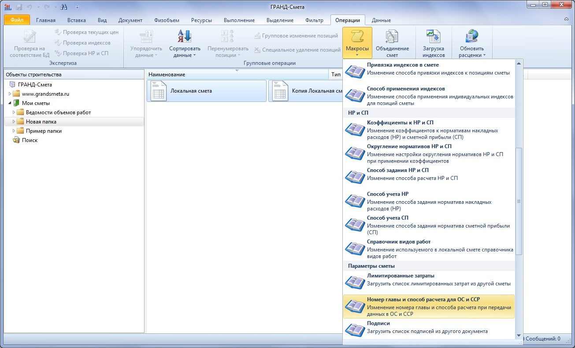
Task: Expand the Ведомости объемов работ folder
Action: (x=14, y=112)
